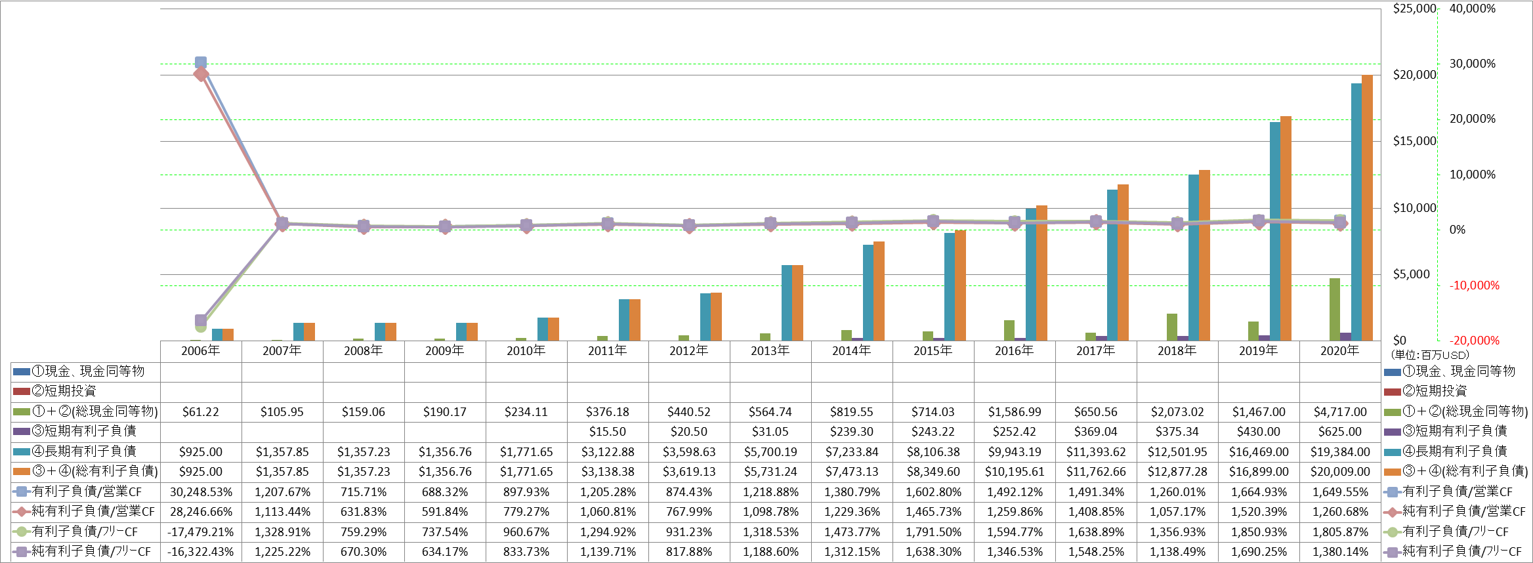
Task: Select the cell showing 1,649.55%
Action: 1340,492
